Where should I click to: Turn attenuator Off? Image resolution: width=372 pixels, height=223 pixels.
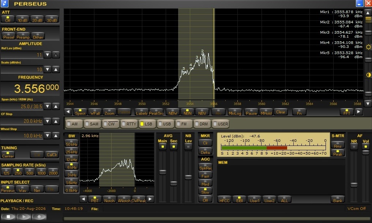8,19
